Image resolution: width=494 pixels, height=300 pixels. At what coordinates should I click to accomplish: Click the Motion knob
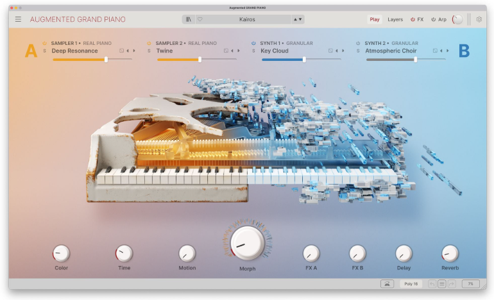point(187,253)
